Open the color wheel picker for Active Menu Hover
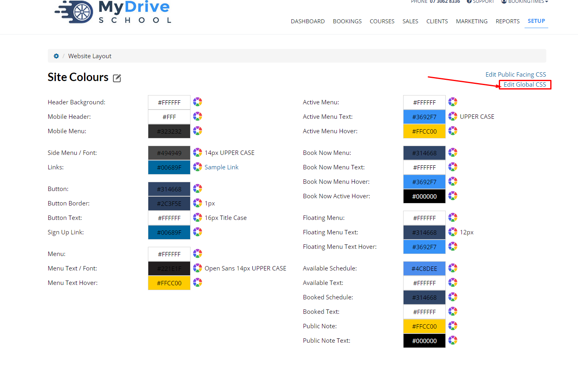578x372 pixels. [453, 131]
